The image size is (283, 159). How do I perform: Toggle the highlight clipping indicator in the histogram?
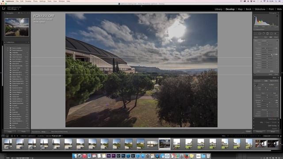[x=277, y=16]
